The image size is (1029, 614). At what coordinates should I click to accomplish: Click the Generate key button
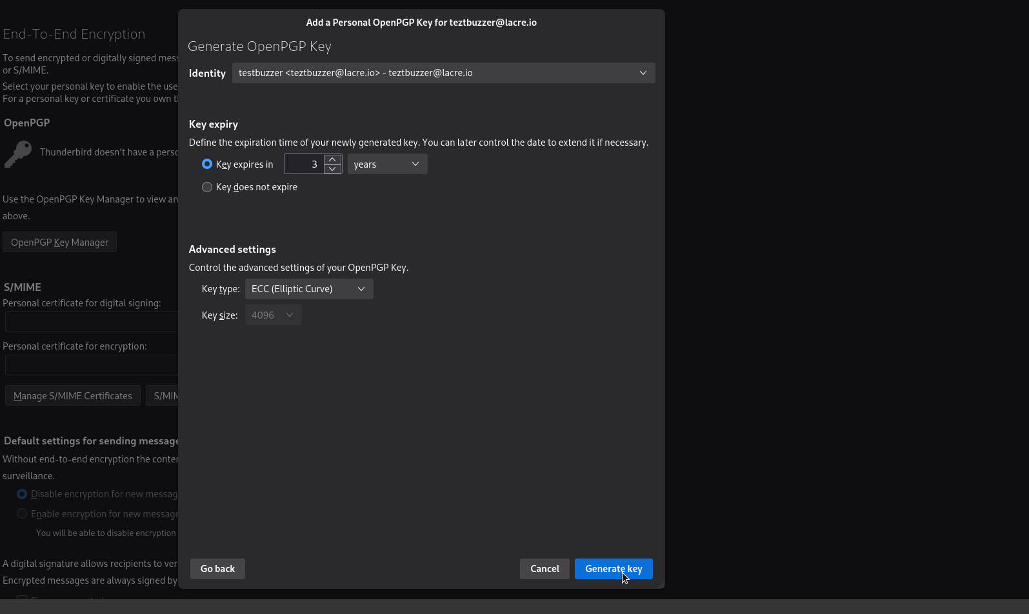614,569
